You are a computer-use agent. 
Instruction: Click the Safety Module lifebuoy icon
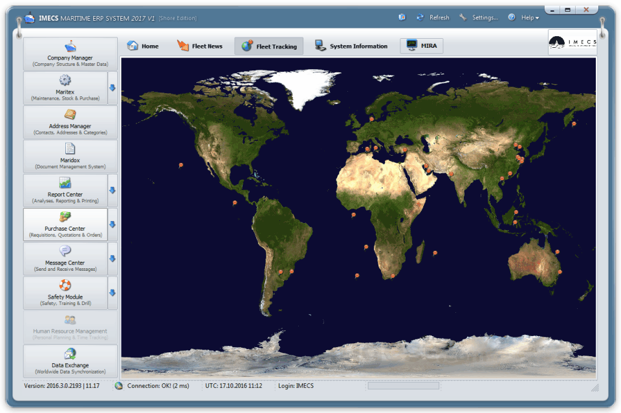pos(65,285)
